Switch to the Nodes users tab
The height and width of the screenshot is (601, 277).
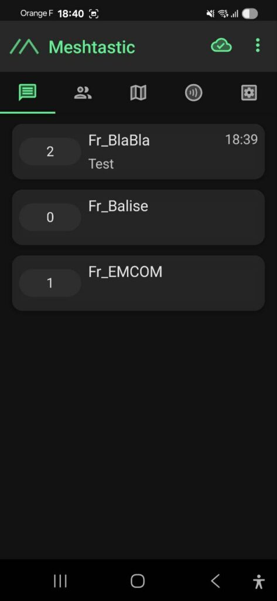pyautogui.click(x=83, y=93)
